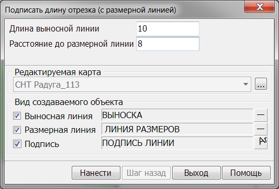
Task: Click the ПОДПИСЬ ЛИНИИ object type field
Action: (177, 143)
